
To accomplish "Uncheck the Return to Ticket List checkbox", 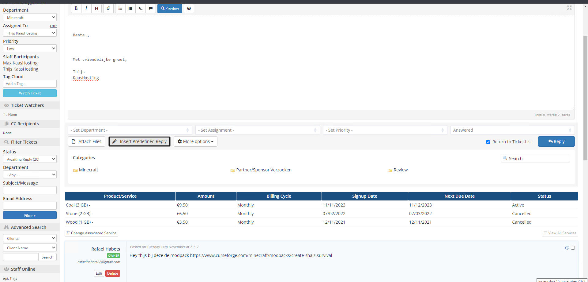I will (488, 142).
